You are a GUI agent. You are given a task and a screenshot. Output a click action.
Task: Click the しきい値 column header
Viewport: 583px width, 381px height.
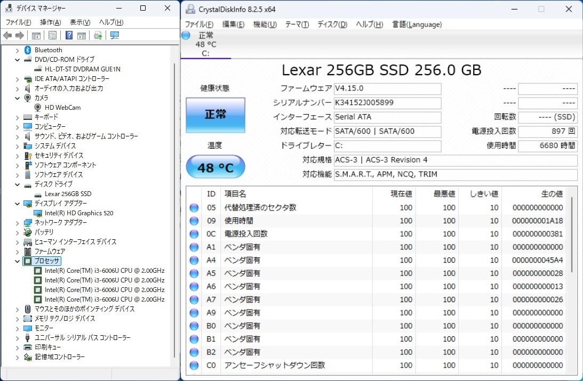(x=480, y=194)
